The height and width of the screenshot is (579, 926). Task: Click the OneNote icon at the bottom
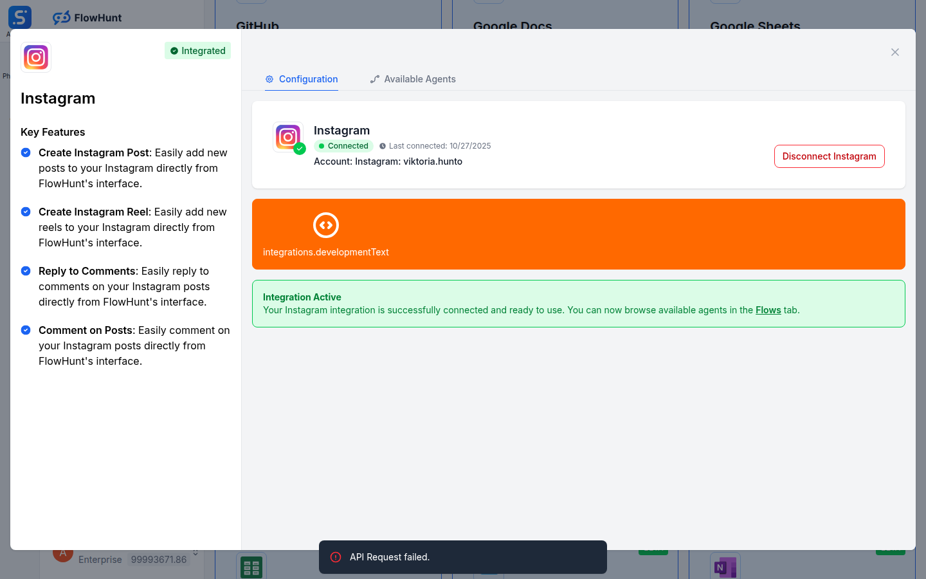pyautogui.click(x=725, y=567)
